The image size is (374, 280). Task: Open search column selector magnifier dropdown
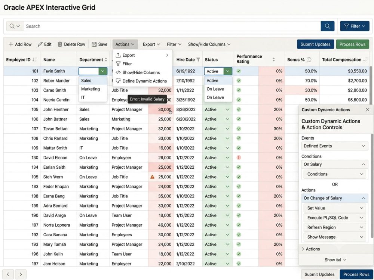(x=15, y=26)
